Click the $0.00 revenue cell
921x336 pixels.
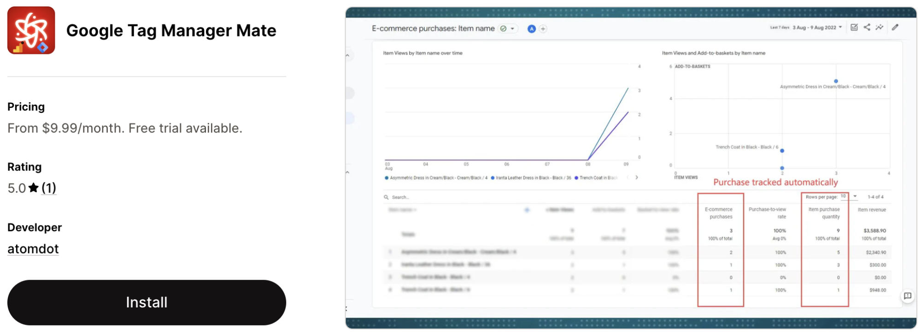coord(880,277)
